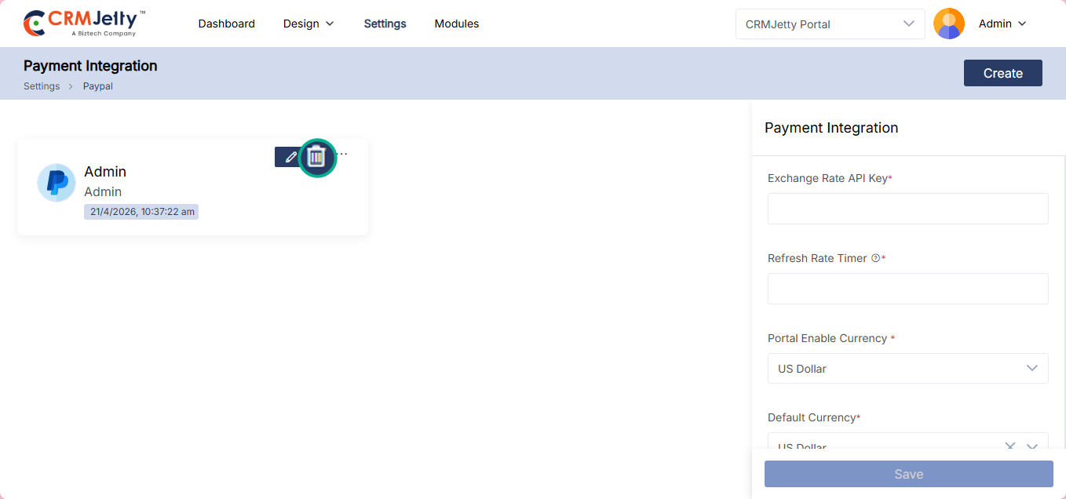Image resolution: width=1066 pixels, height=499 pixels.
Task: Open the Portal Enable Currency dropdown
Action: [x=907, y=368]
